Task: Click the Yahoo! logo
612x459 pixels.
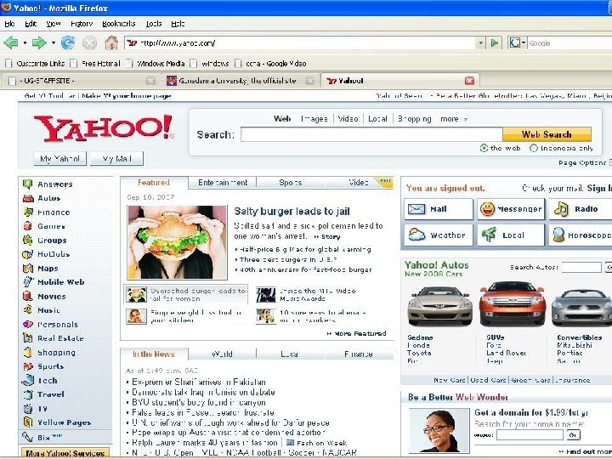Action: 104,128
